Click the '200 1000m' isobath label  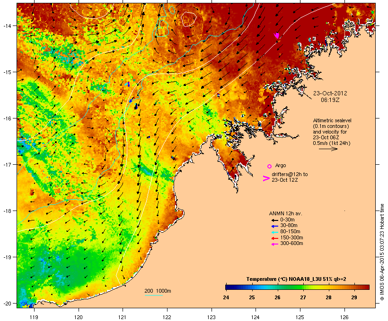pyautogui.click(x=158, y=291)
